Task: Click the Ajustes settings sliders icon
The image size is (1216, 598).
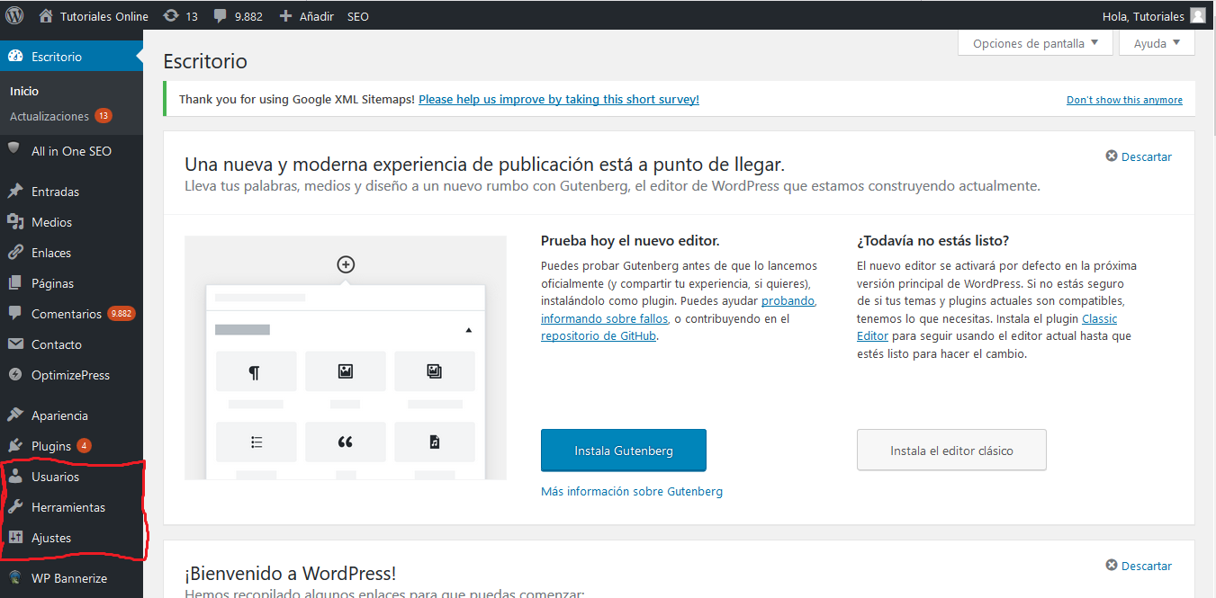Action: point(14,538)
